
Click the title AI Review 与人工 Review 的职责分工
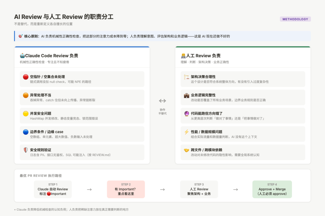(x=63, y=17)
